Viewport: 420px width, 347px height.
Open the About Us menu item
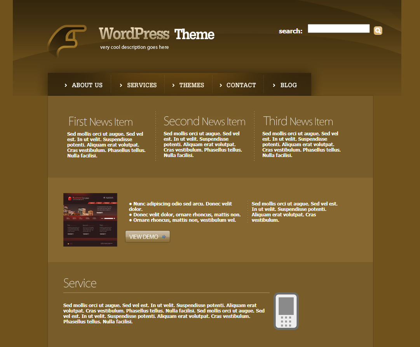(x=87, y=85)
